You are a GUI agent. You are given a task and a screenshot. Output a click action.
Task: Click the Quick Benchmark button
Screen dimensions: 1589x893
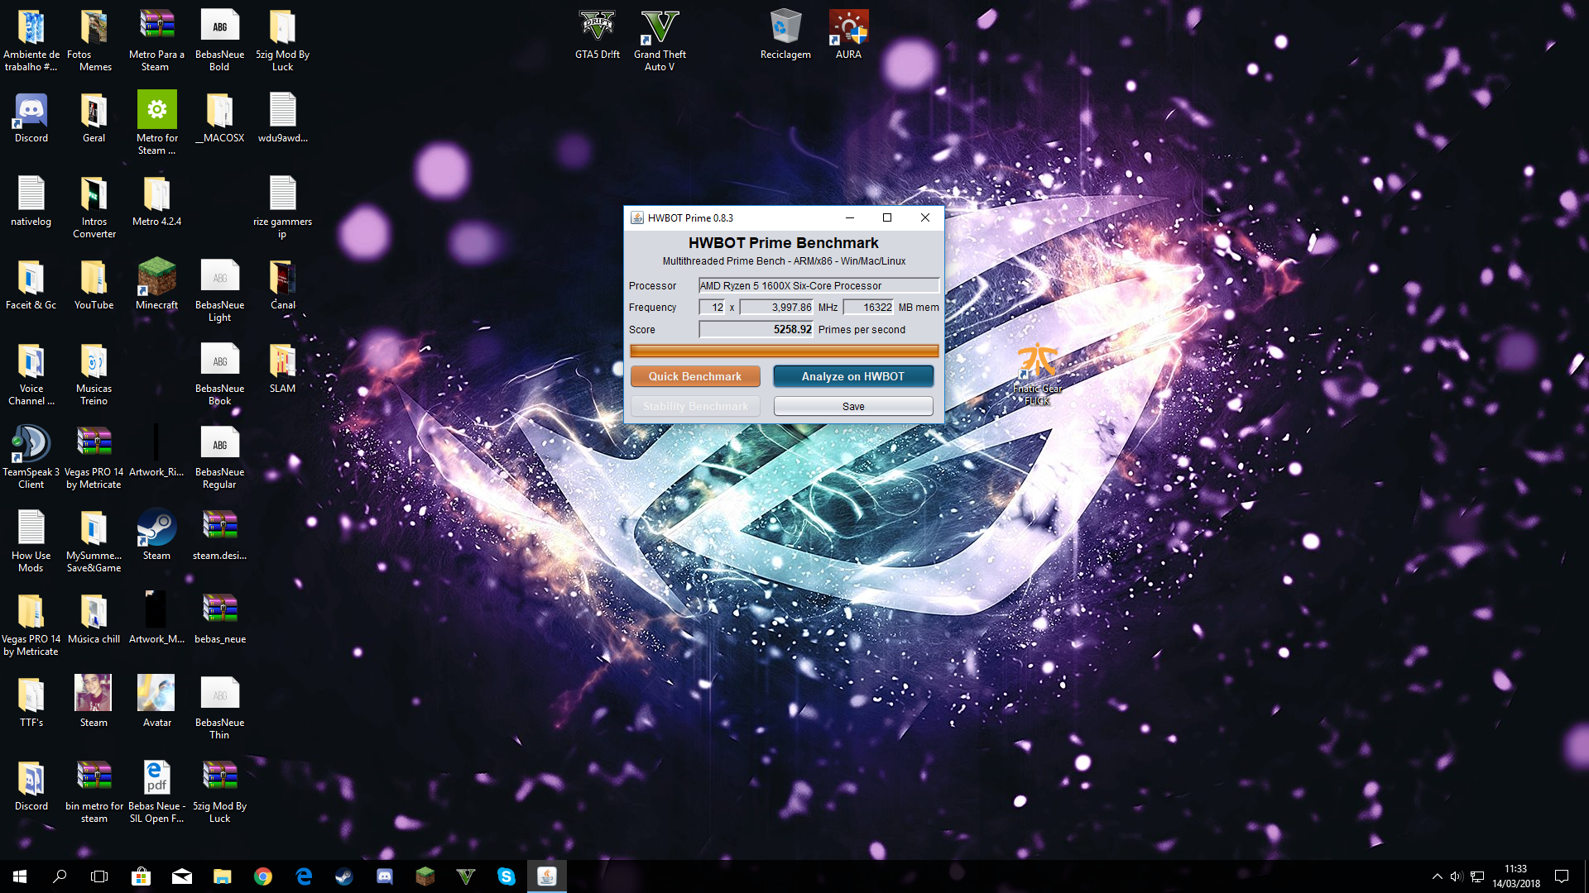pyautogui.click(x=695, y=376)
